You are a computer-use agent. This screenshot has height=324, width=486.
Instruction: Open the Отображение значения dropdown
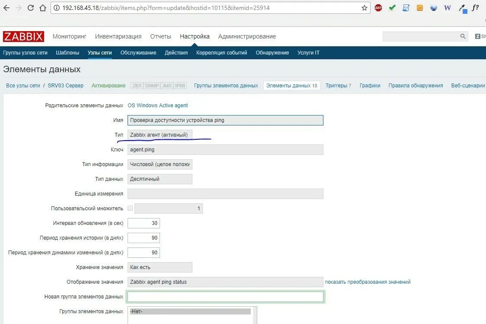click(x=225, y=282)
